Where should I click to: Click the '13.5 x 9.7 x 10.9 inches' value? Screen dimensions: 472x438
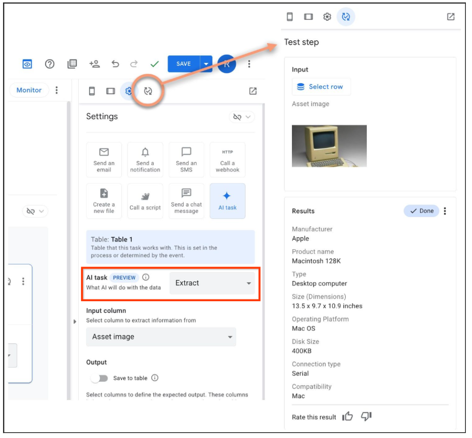[327, 306]
